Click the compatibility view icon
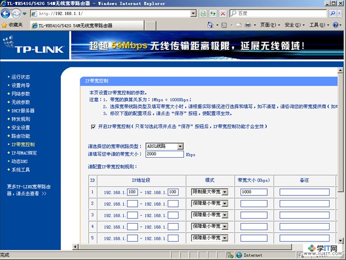 coord(203,13)
